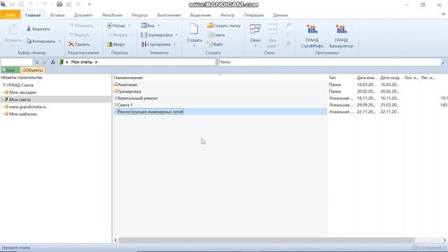Click the Копировать copy button
This screenshot has height=252, width=448.
(41, 41)
